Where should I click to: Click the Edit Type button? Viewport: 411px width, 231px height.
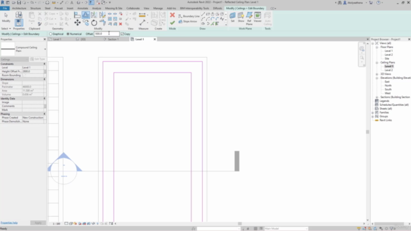pos(37,59)
